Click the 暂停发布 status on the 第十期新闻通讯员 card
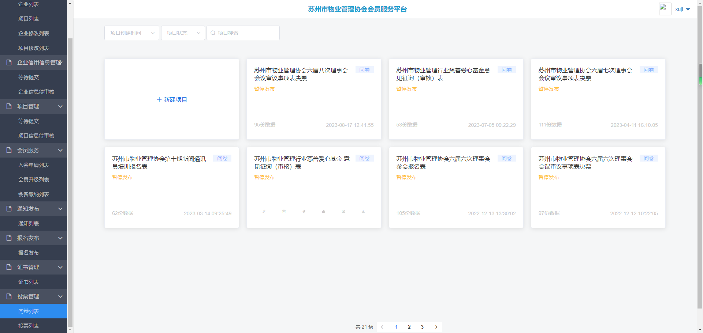The width and height of the screenshot is (703, 333). (x=122, y=177)
